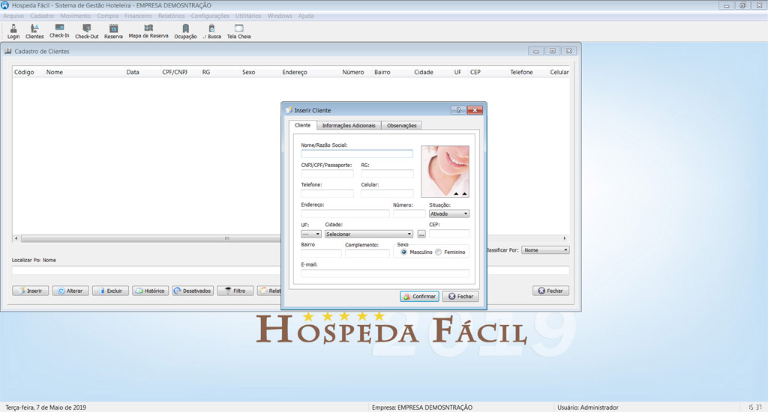Open the Login toolbar icon

13,31
